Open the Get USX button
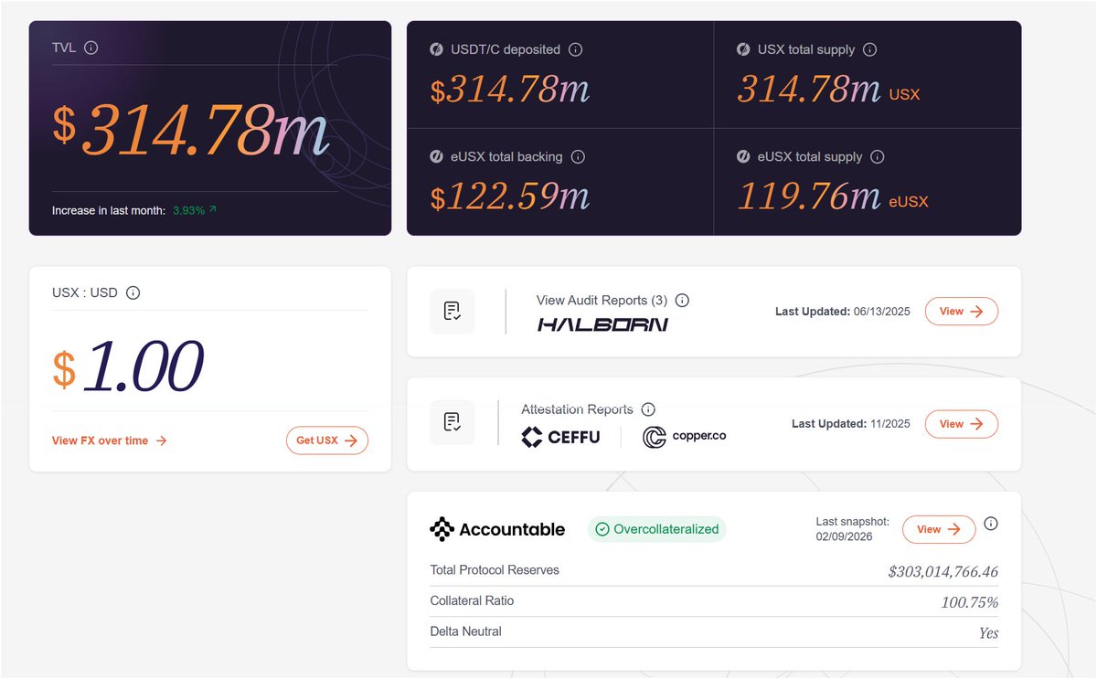 327,440
